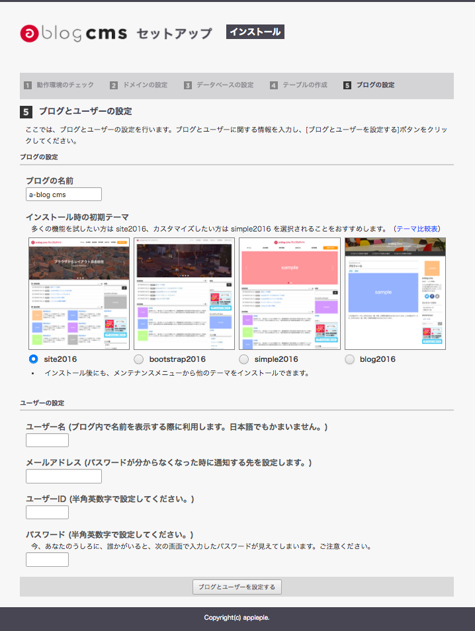This screenshot has width=475, height=631.
Task: Focus the ユーザー名 input field
Action: click(47, 441)
